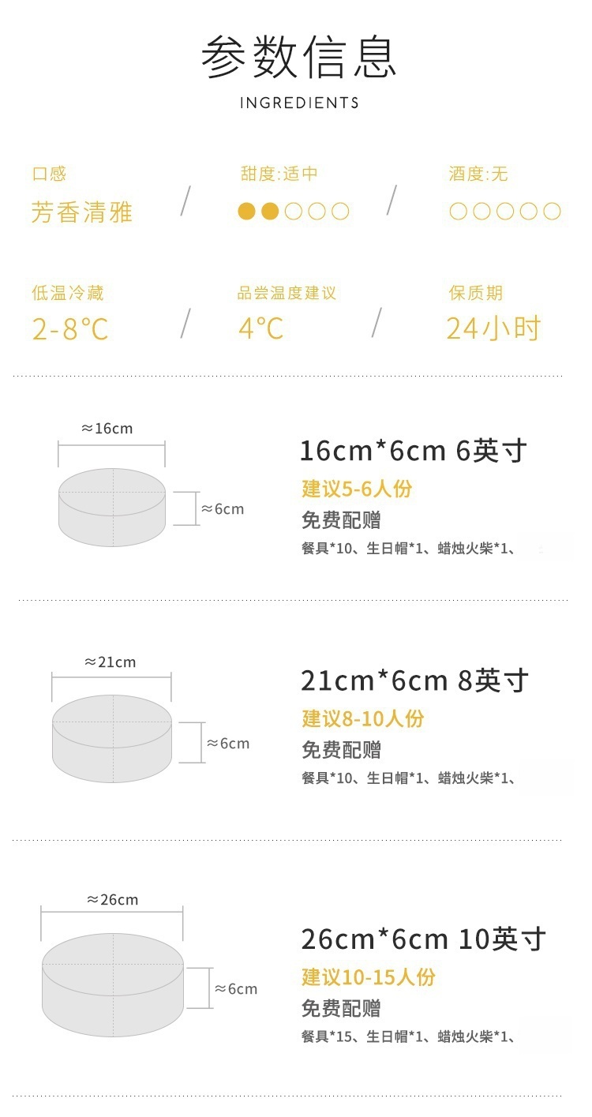592x1117 pixels.
Task: Click the last empty sweetness circle
Action: coord(340,211)
